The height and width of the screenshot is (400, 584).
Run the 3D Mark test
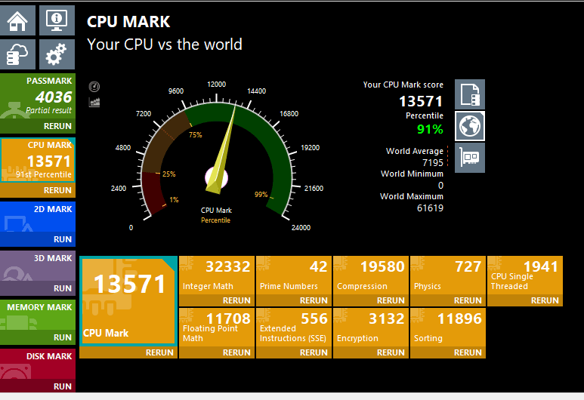pos(62,288)
